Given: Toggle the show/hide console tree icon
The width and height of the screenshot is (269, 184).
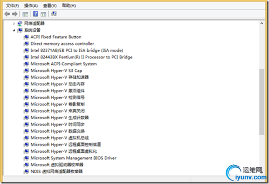Looking at the screenshot, I should pos(25,14).
